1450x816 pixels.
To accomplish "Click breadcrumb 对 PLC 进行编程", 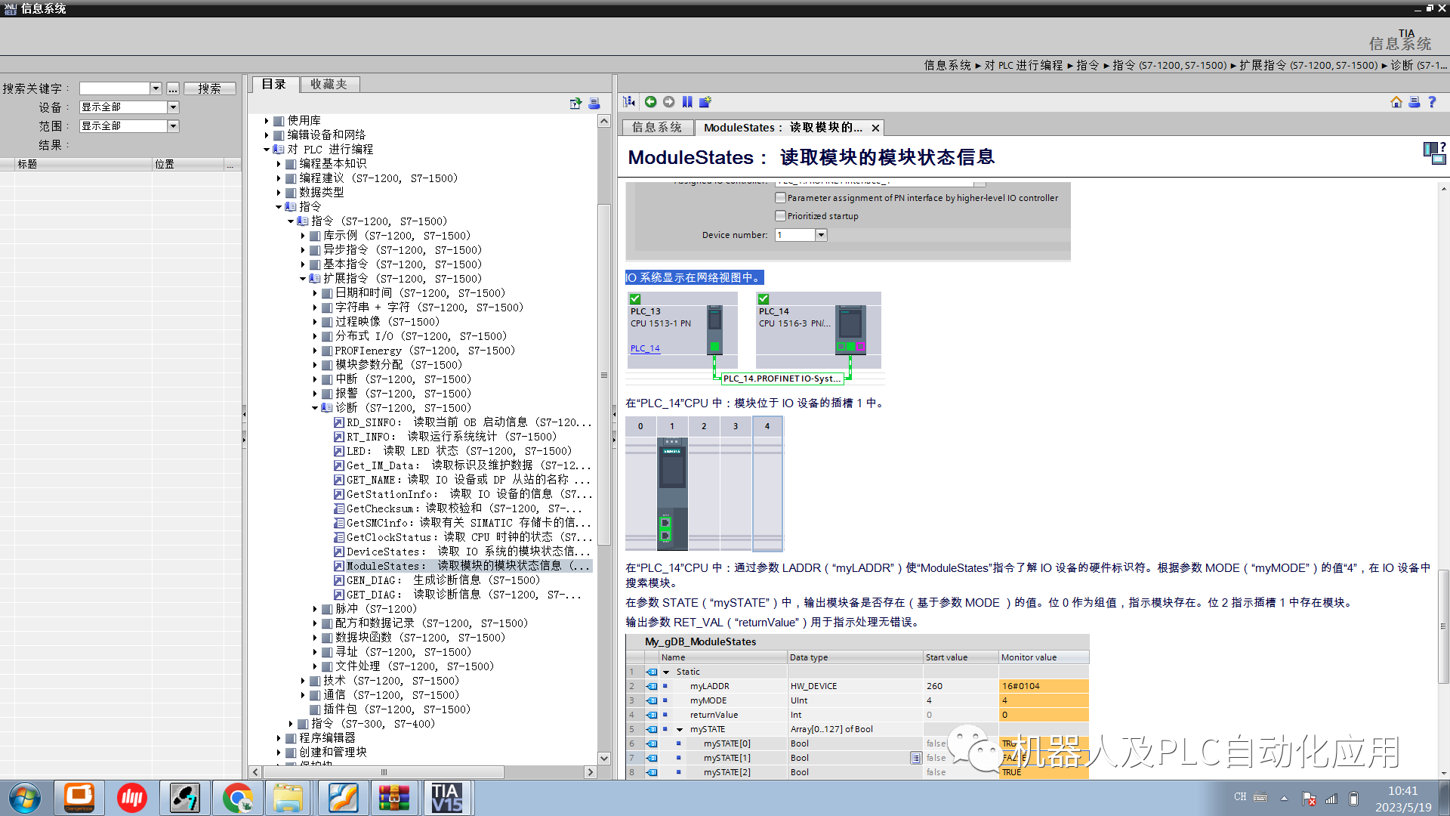I will pos(1023,66).
